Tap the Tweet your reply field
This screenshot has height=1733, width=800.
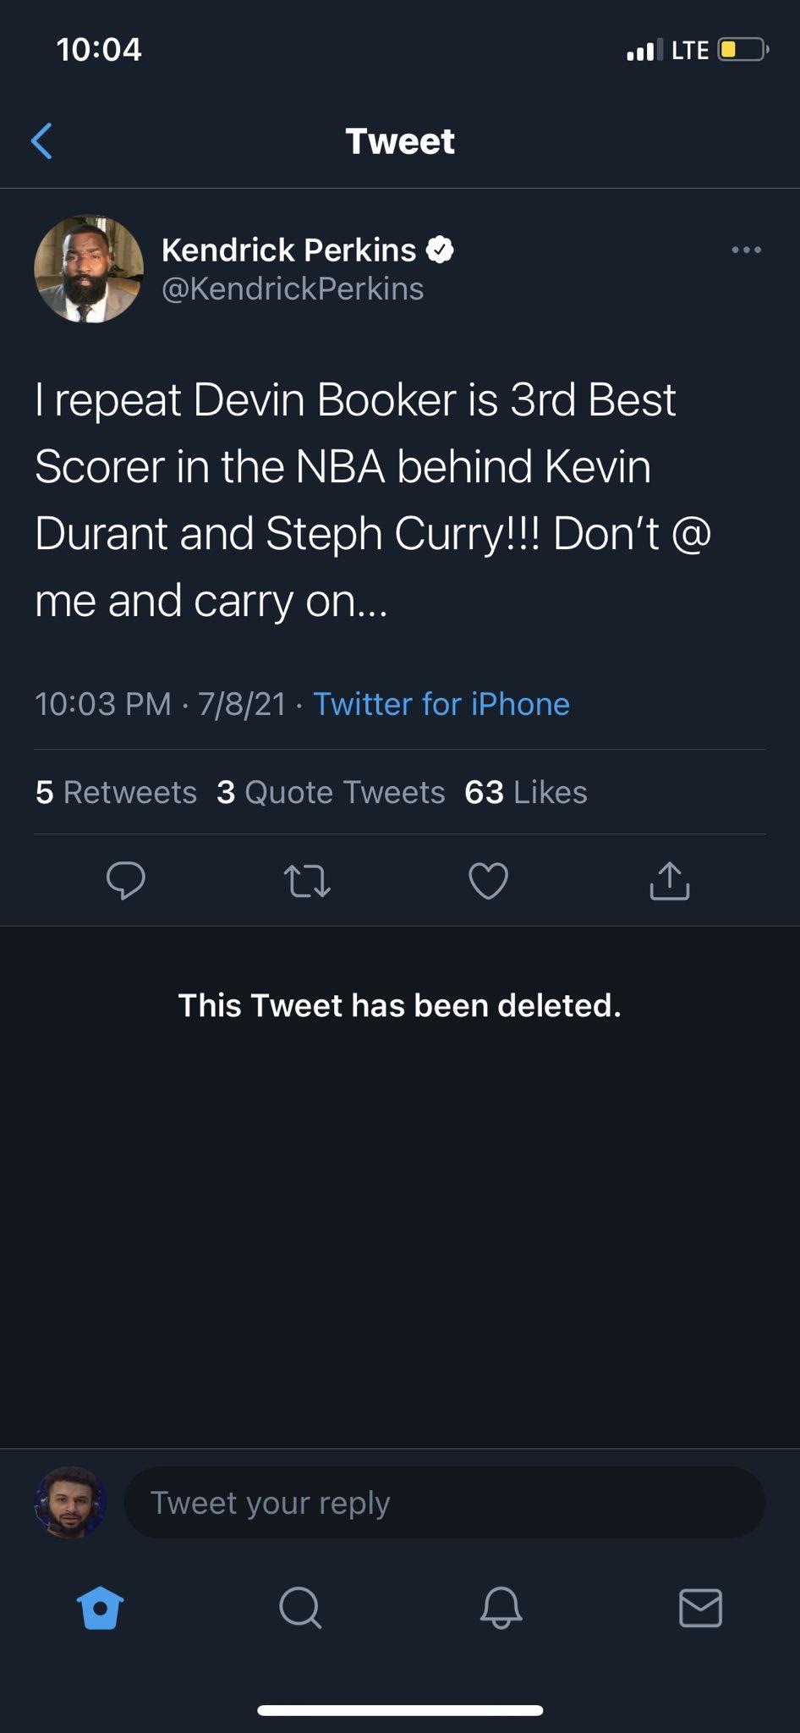click(444, 1503)
